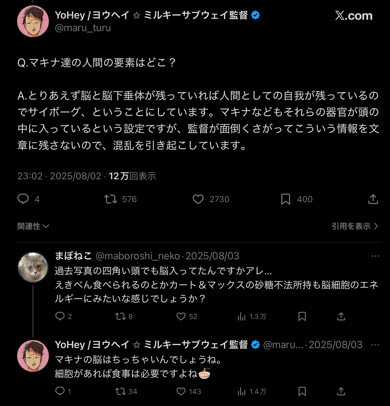Open more options on YoHey's reply
Image resolution: width=390 pixels, height=406 pixels.
(x=375, y=345)
